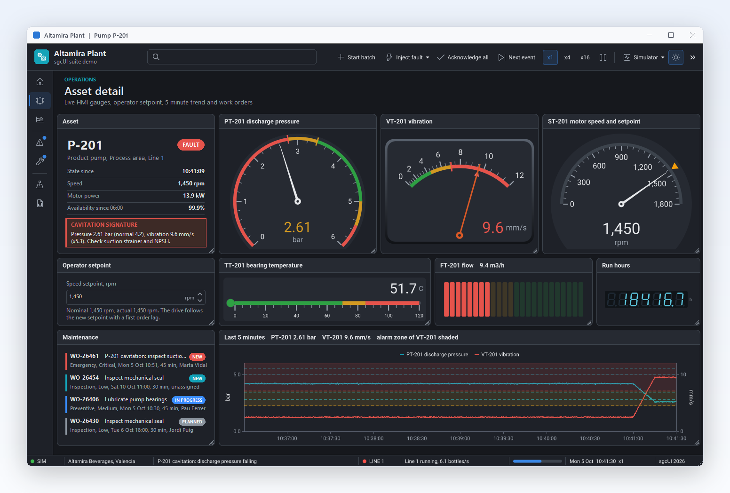The image size is (730, 493).
Task: Click the LINE 1 status bar entry
Action: [373, 461]
